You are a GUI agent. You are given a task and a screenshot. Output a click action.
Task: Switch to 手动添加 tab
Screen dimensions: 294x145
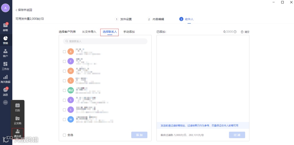tap(129, 32)
